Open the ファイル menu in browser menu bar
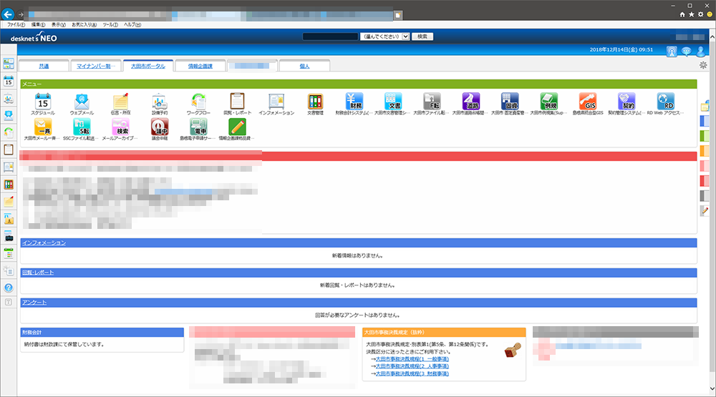Viewport: 716px width, 397px height. click(x=16, y=24)
